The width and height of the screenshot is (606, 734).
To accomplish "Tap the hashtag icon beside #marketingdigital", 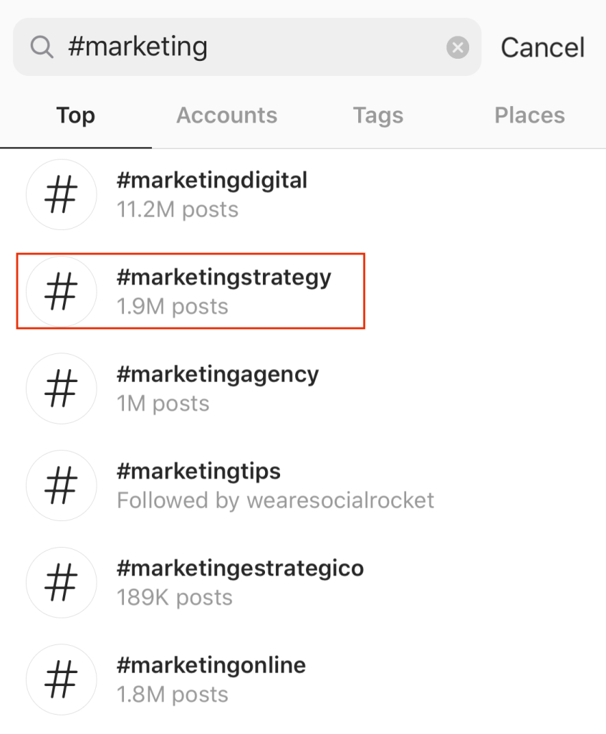I will pyautogui.click(x=62, y=194).
